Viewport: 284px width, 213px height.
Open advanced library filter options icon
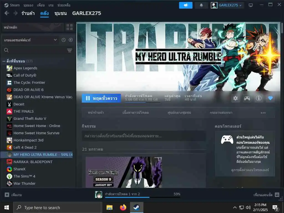coord(70,50)
